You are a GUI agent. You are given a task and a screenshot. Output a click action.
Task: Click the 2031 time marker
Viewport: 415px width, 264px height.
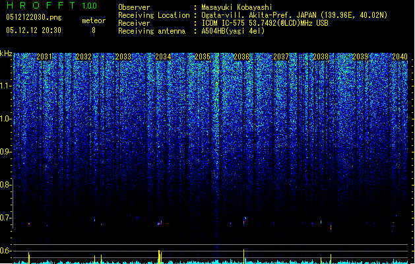(x=44, y=57)
